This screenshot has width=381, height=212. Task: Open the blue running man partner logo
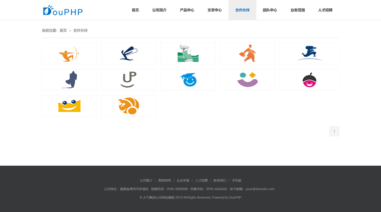309,54
